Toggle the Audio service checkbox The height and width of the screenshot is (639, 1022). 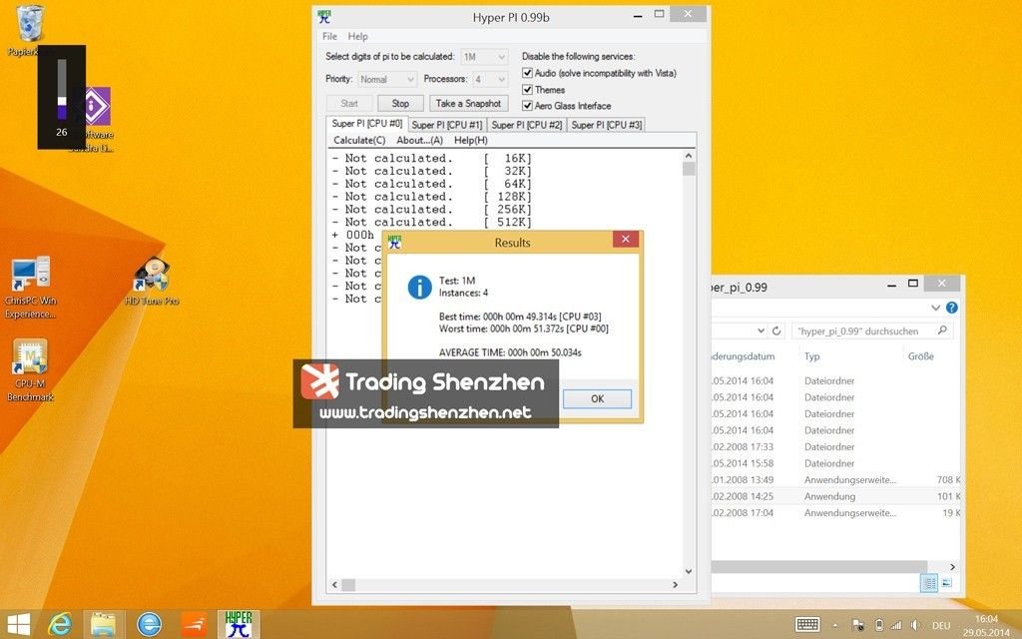coord(527,73)
